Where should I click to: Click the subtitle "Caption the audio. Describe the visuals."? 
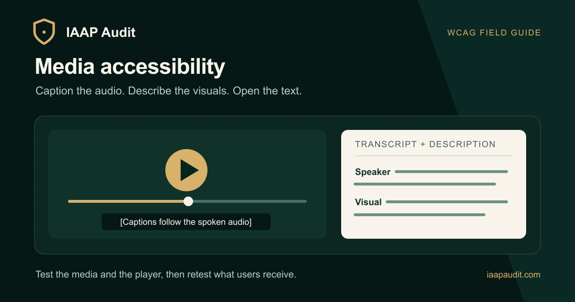(133, 91)
